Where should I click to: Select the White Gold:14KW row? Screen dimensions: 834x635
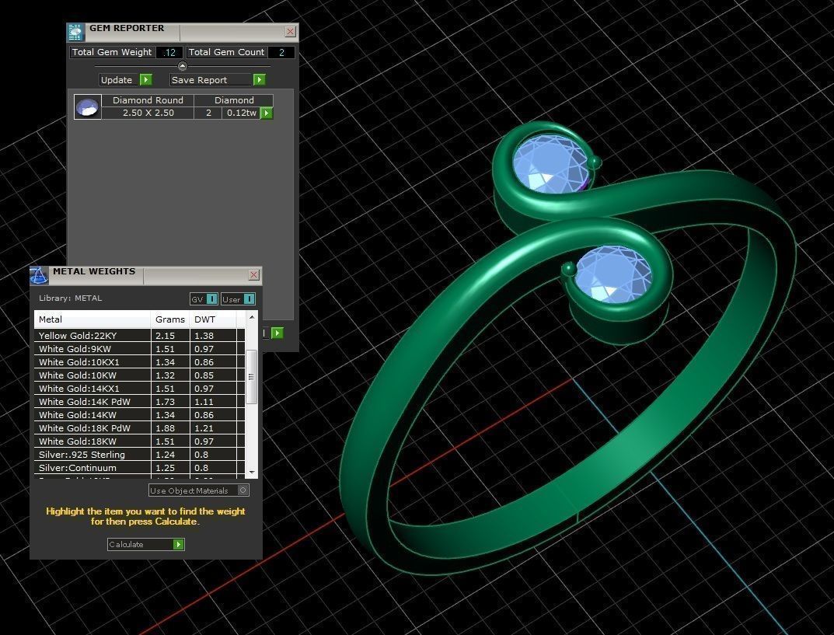139,415
